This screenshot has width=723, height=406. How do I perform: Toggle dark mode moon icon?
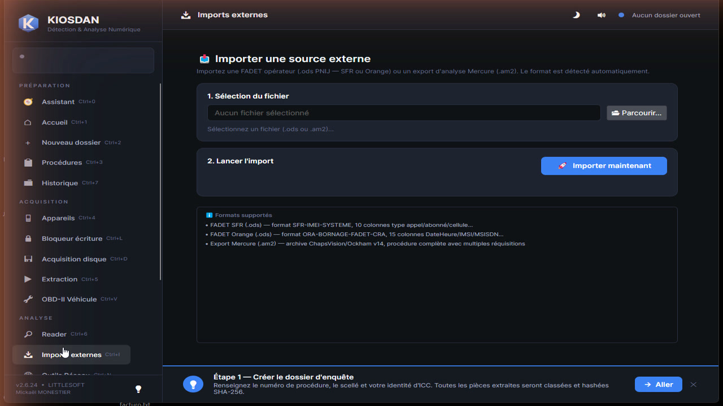pyautogui.click(x=576, y=15)
